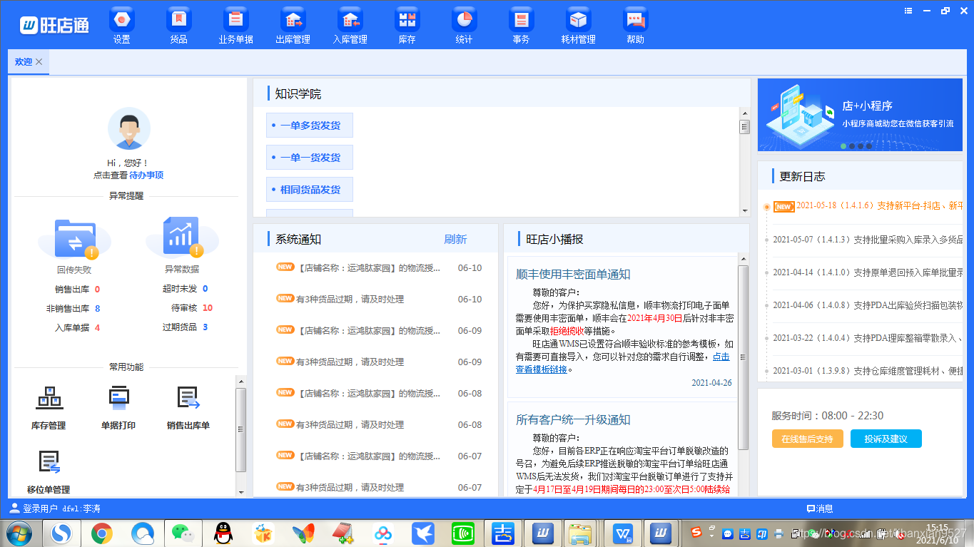
Task: Open the 入库管理 toolbar icon
Action: click(350, 19)
